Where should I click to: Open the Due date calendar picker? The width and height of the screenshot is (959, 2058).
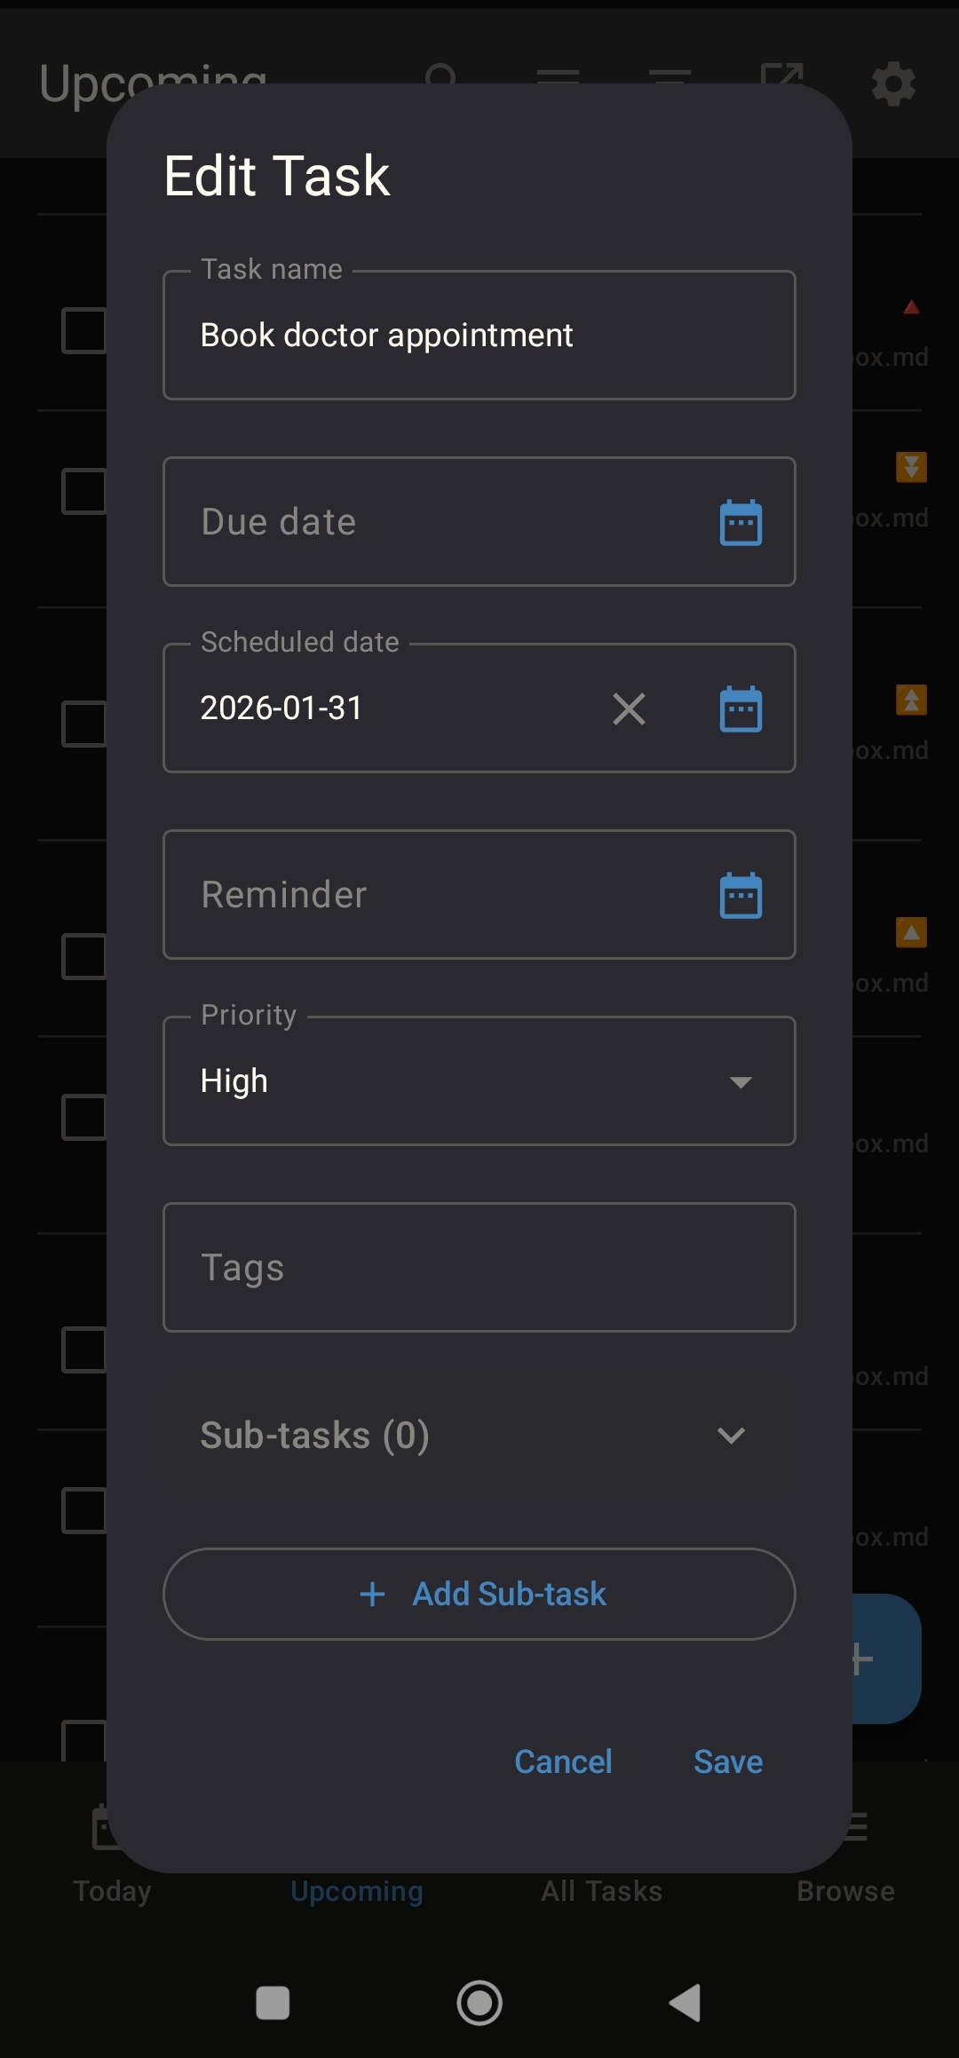tap(741, 522)
